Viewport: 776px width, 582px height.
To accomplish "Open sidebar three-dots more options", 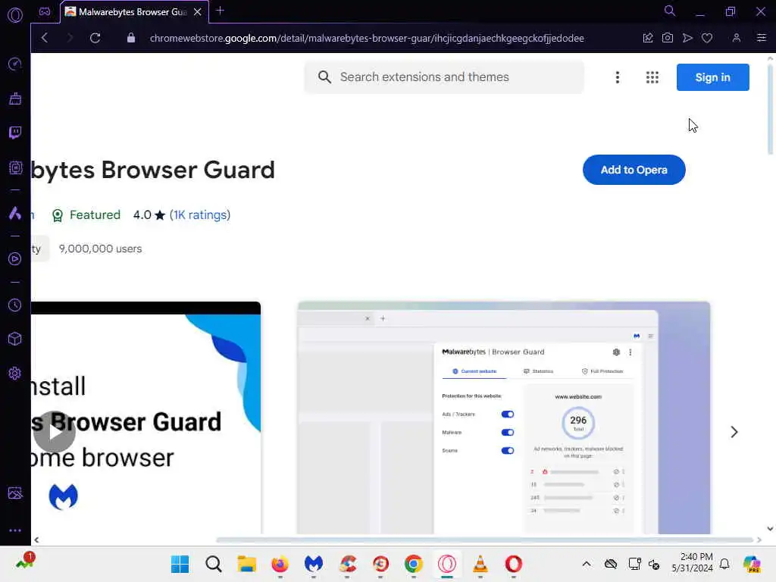I will click(x=15, y=530).
